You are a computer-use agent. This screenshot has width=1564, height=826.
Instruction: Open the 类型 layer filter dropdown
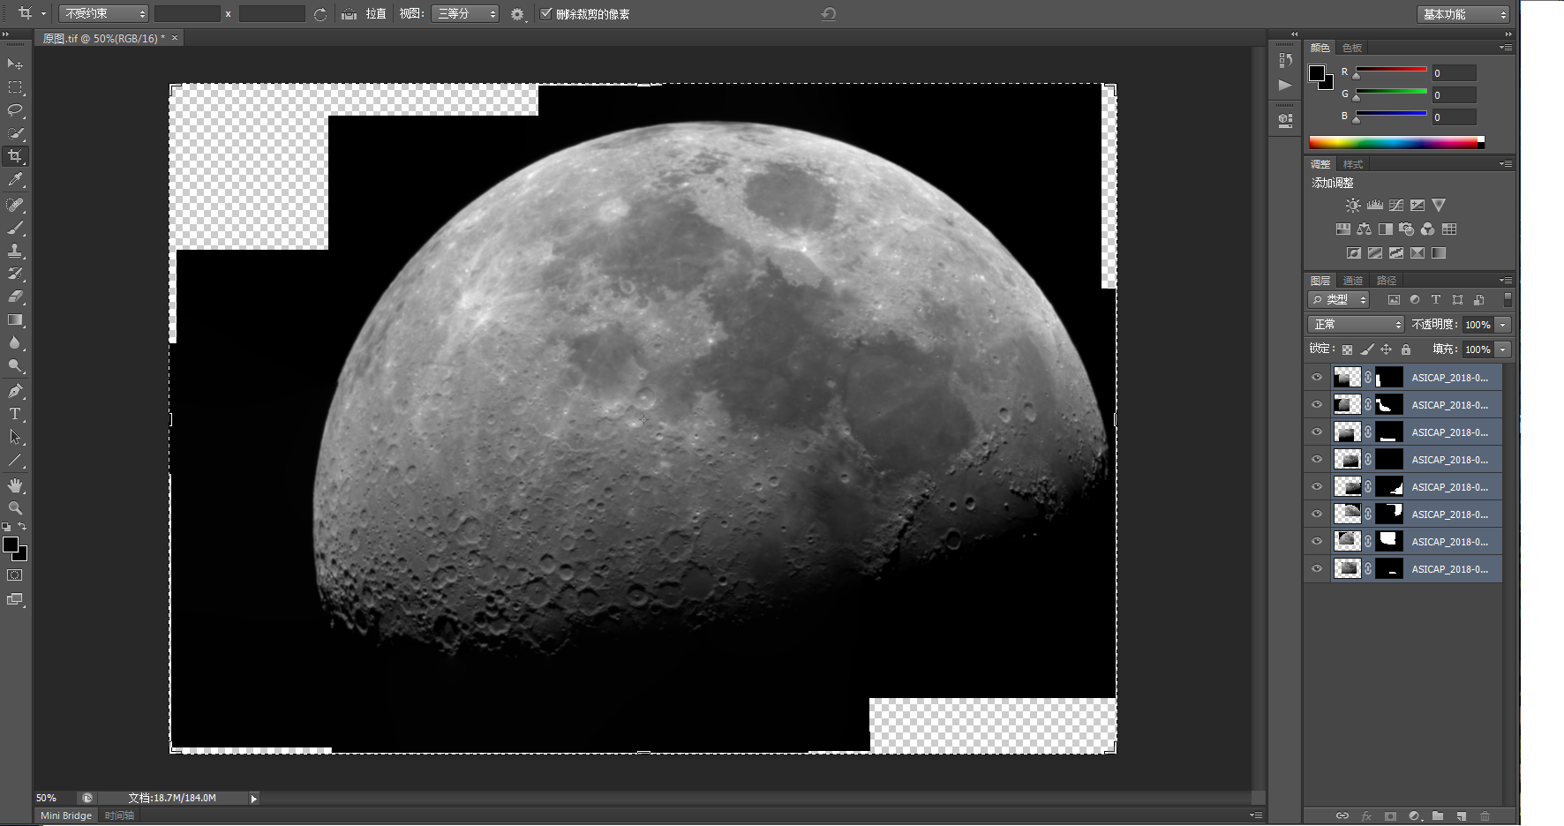tap(1339, 300)
